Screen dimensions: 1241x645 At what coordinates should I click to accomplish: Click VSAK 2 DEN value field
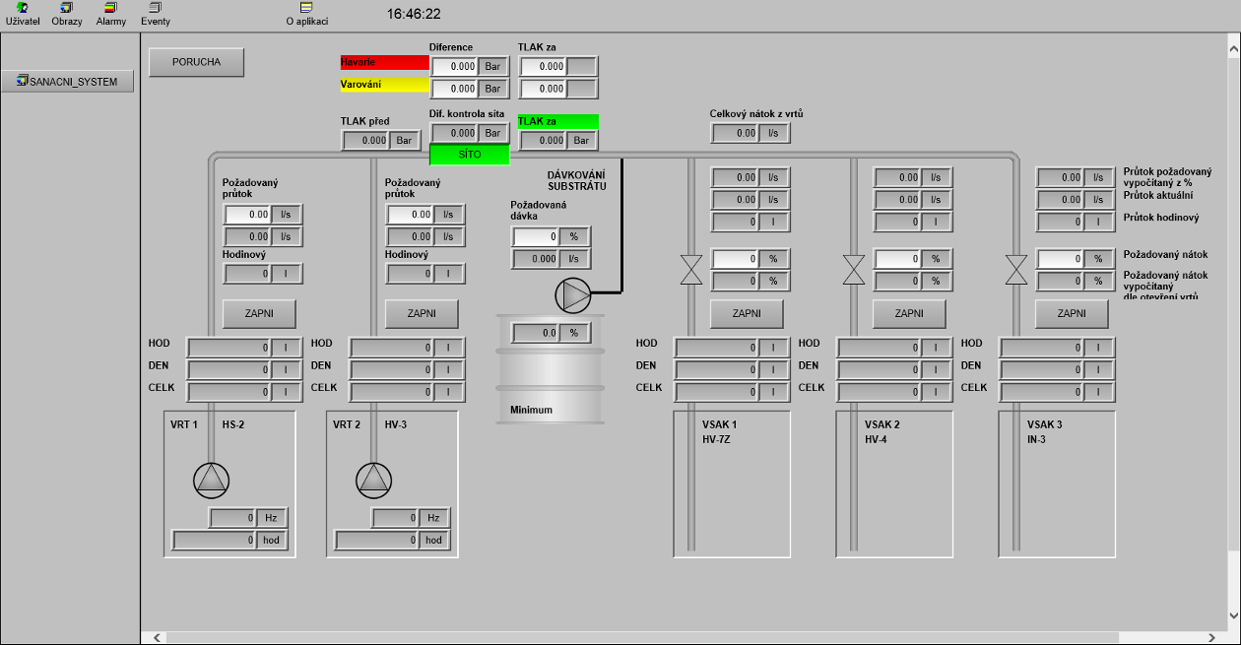[879, 370]
